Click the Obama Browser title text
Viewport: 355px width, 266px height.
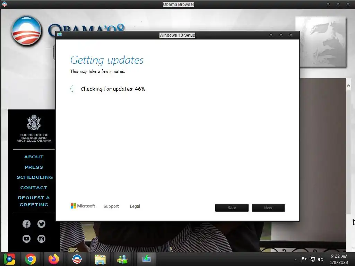[x=179, y=4]
